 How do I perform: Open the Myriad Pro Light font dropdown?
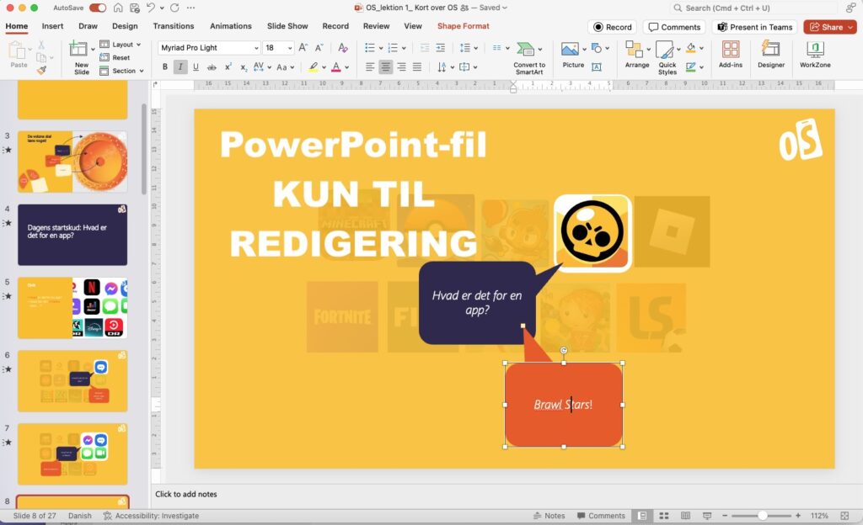click(x=209, y=48)
